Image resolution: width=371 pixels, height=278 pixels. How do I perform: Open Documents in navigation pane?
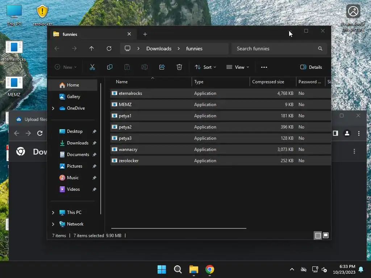(72, 154)
